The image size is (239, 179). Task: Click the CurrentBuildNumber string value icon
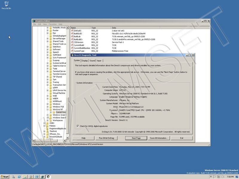pyautogui.click(x=72, y=48)
